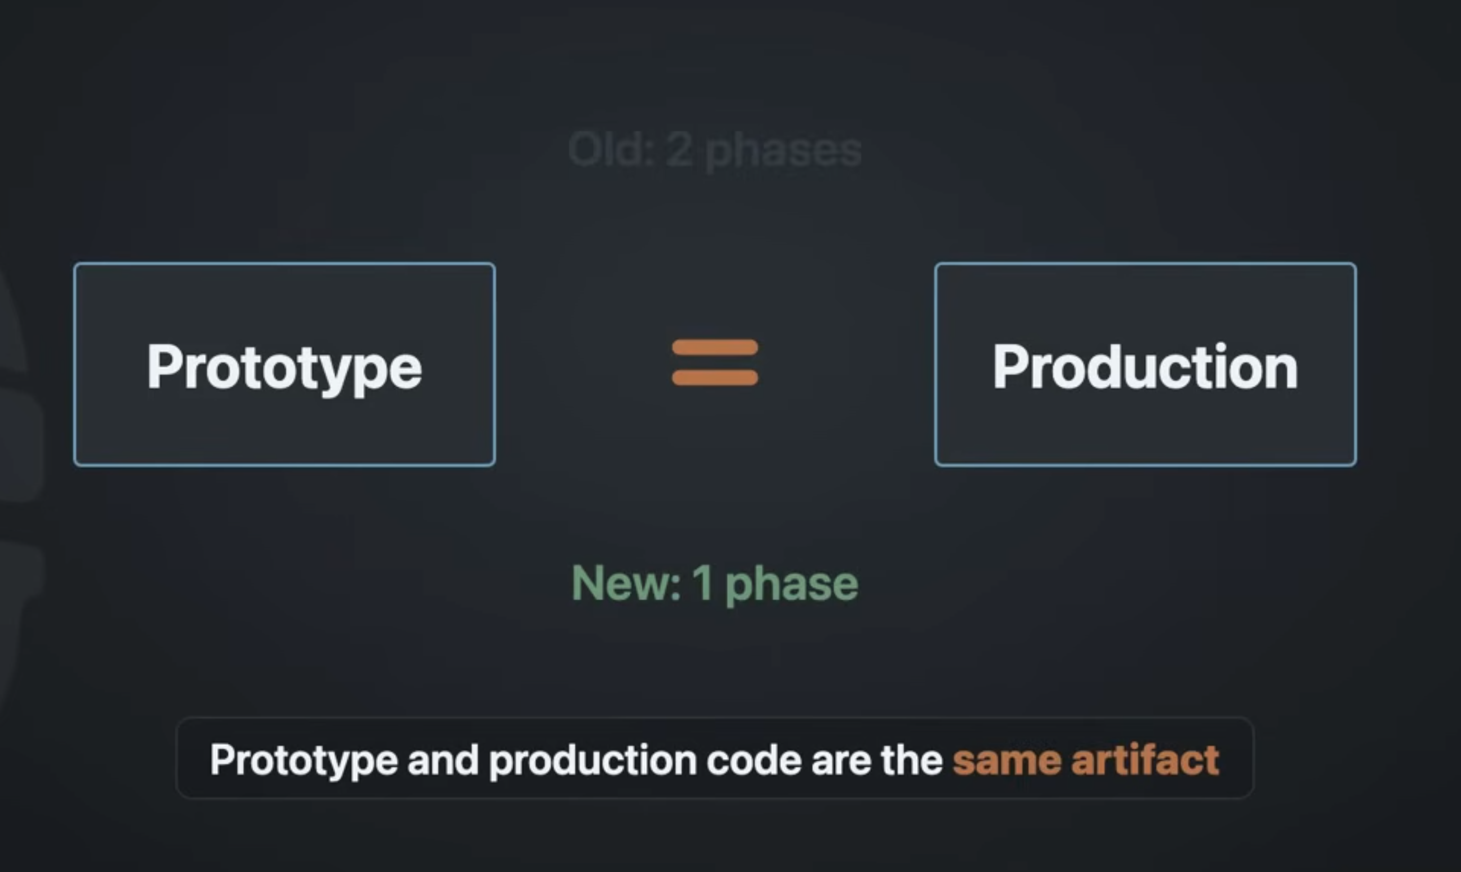Click the orange "same artifact" text

[x=1085, y=760]
